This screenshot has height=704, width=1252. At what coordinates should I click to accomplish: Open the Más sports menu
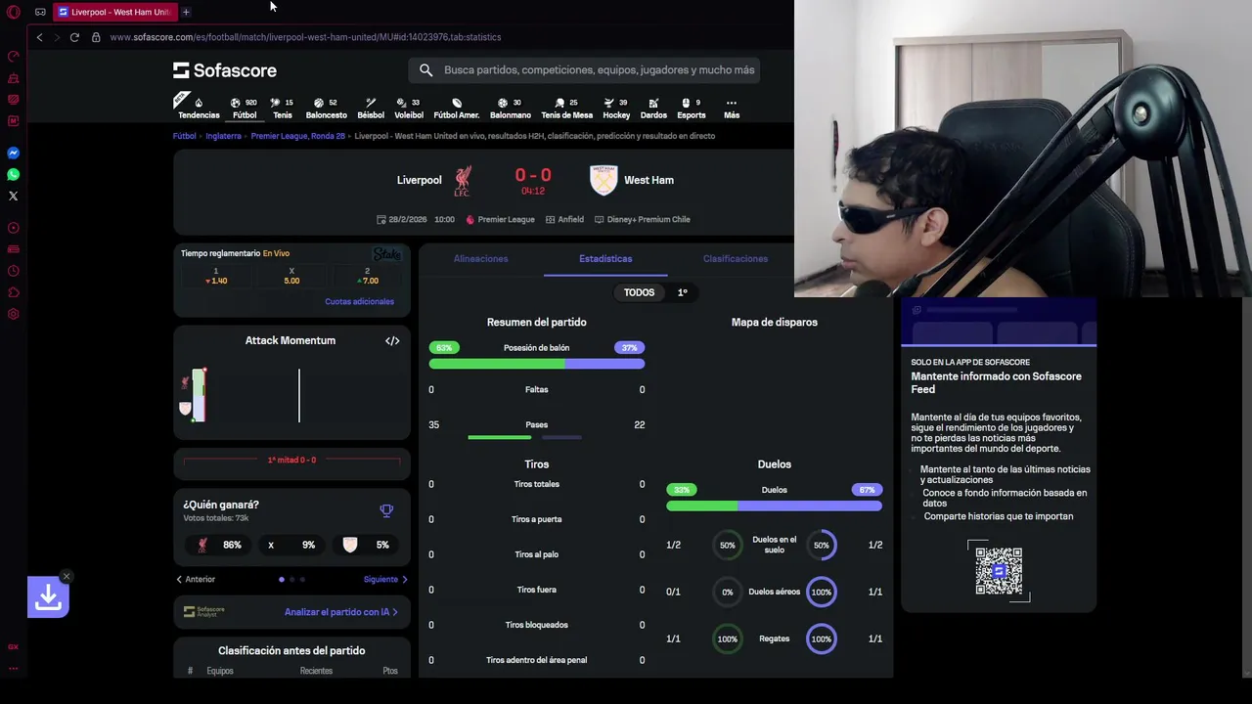pyautogui.click(x=732, y=109)
